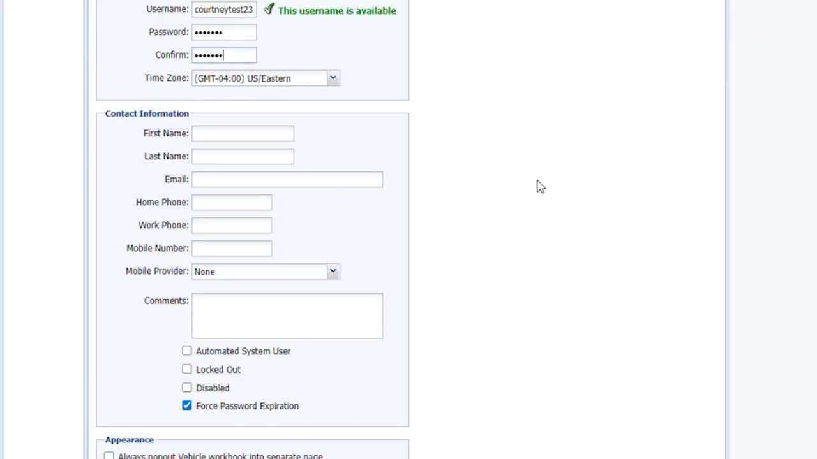Click the Username text field
The width and height of the screenshot is (817, 459).
click(223, 10)
